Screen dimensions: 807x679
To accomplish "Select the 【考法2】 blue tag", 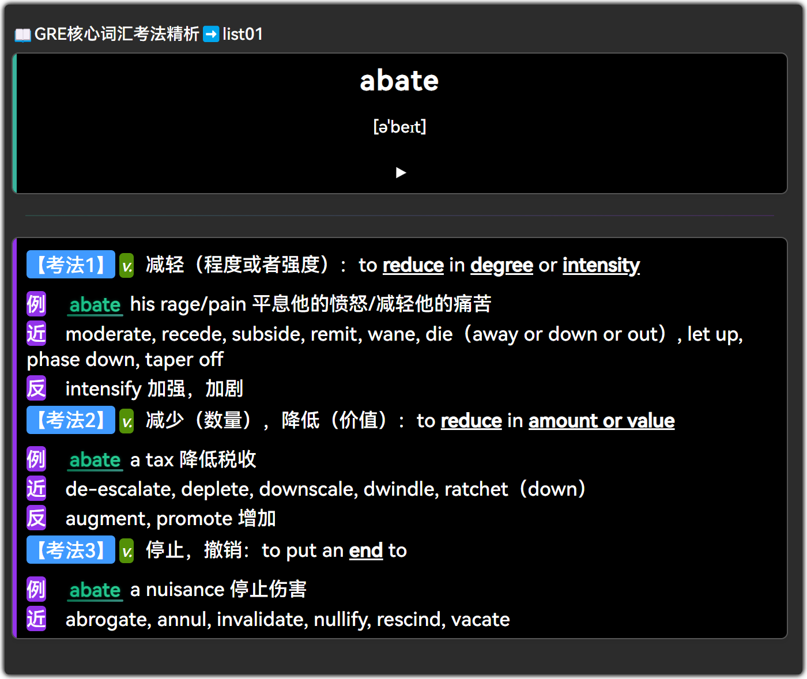I will click(71, 420).
